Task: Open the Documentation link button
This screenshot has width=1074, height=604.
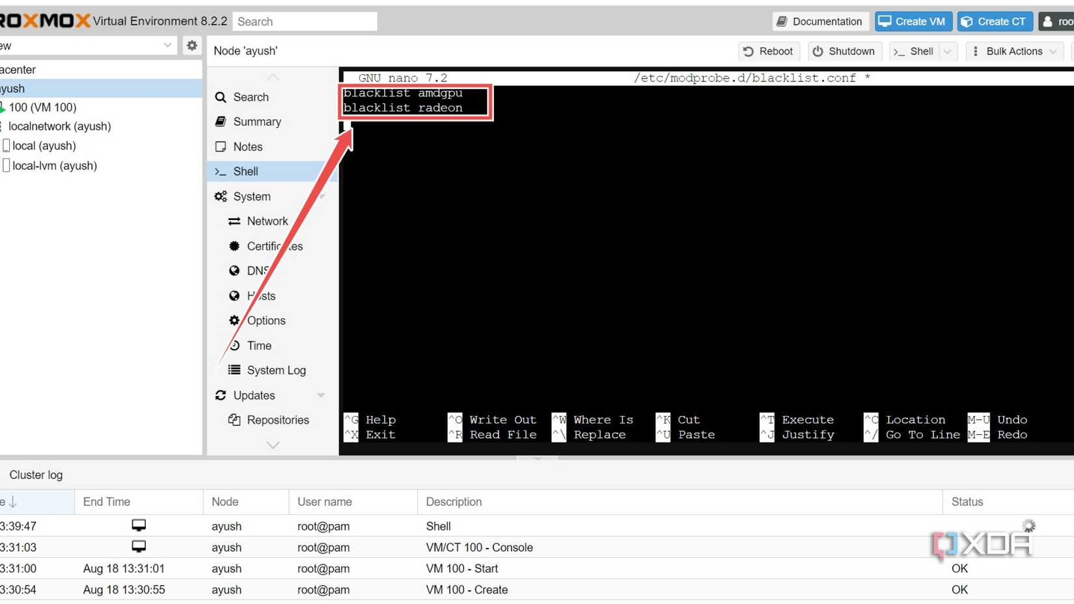Action: point(821,21)
